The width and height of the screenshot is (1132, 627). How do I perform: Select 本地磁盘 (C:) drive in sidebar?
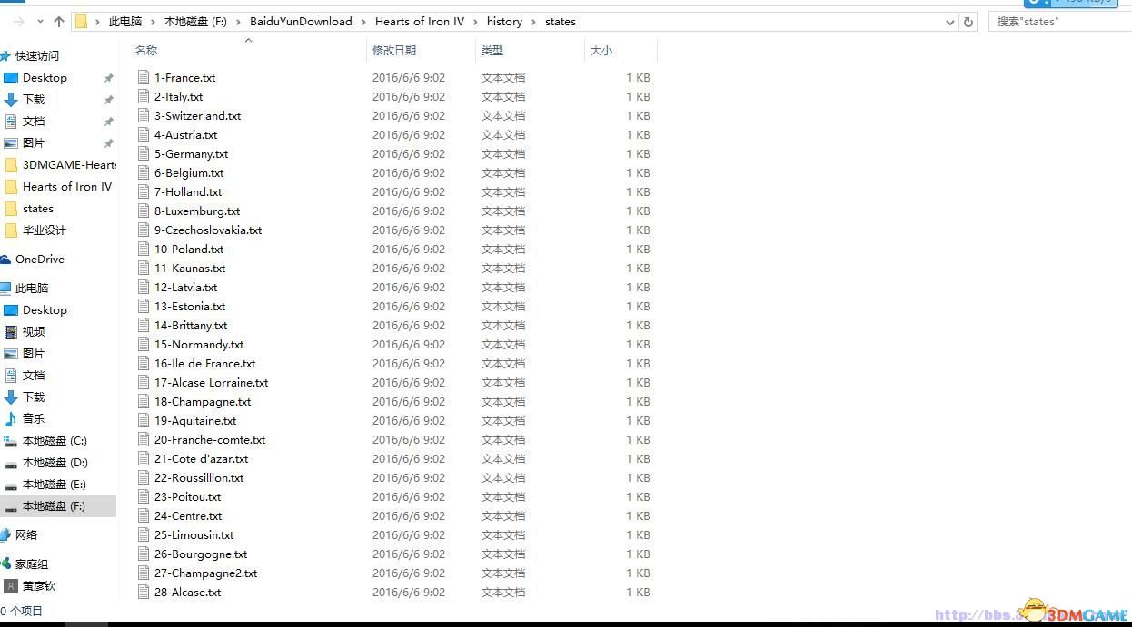(55, 441)
